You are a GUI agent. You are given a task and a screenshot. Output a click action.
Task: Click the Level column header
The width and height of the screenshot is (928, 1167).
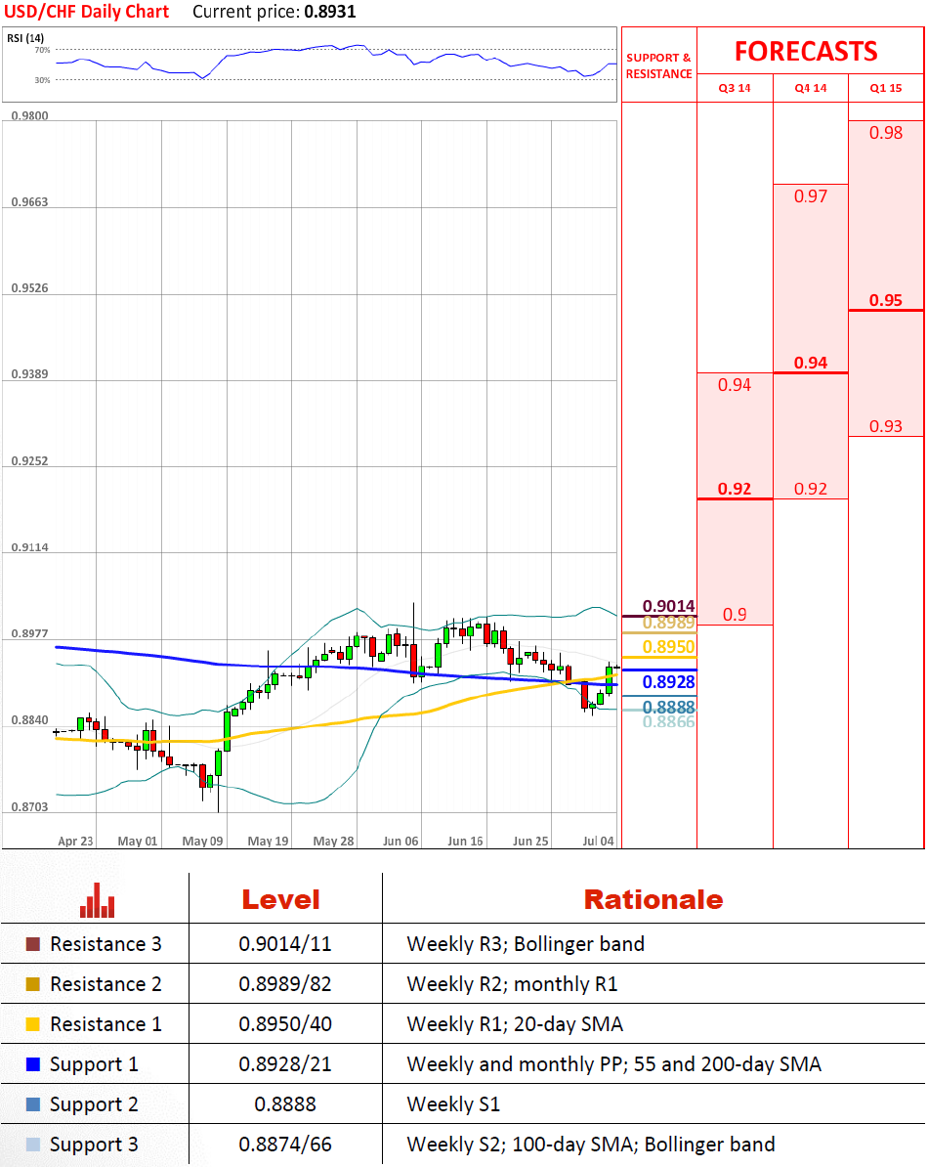click(x=281, y=900)
